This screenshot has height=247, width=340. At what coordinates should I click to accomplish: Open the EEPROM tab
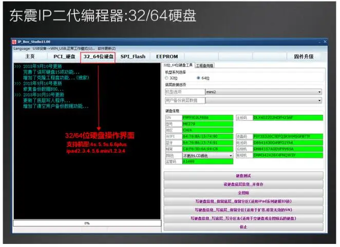coord(167,56)
